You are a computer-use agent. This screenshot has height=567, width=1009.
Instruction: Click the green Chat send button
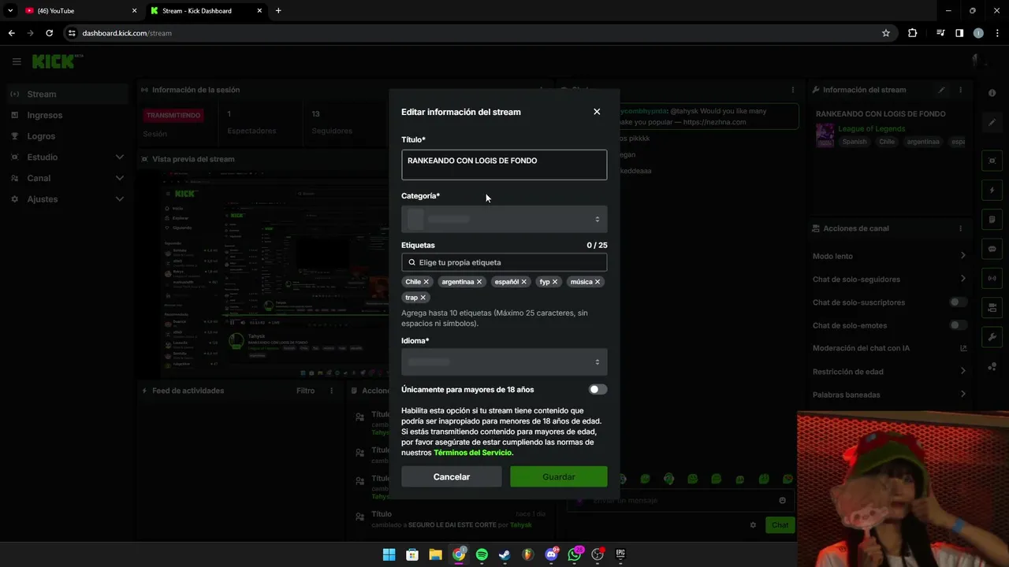[x=780, y=524]
